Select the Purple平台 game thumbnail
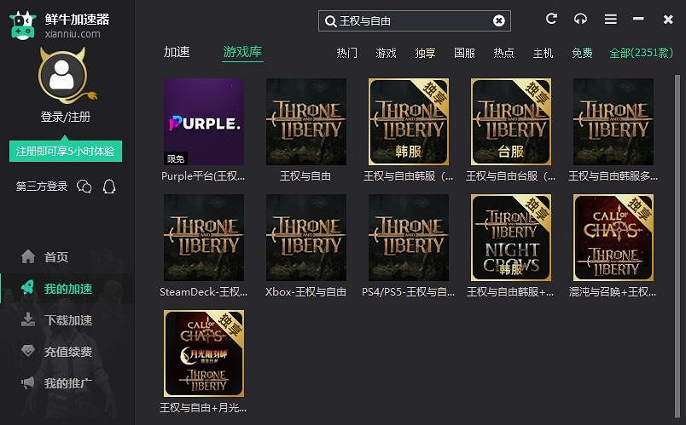This screenshot has width=686, height=425. click(203, 122)
